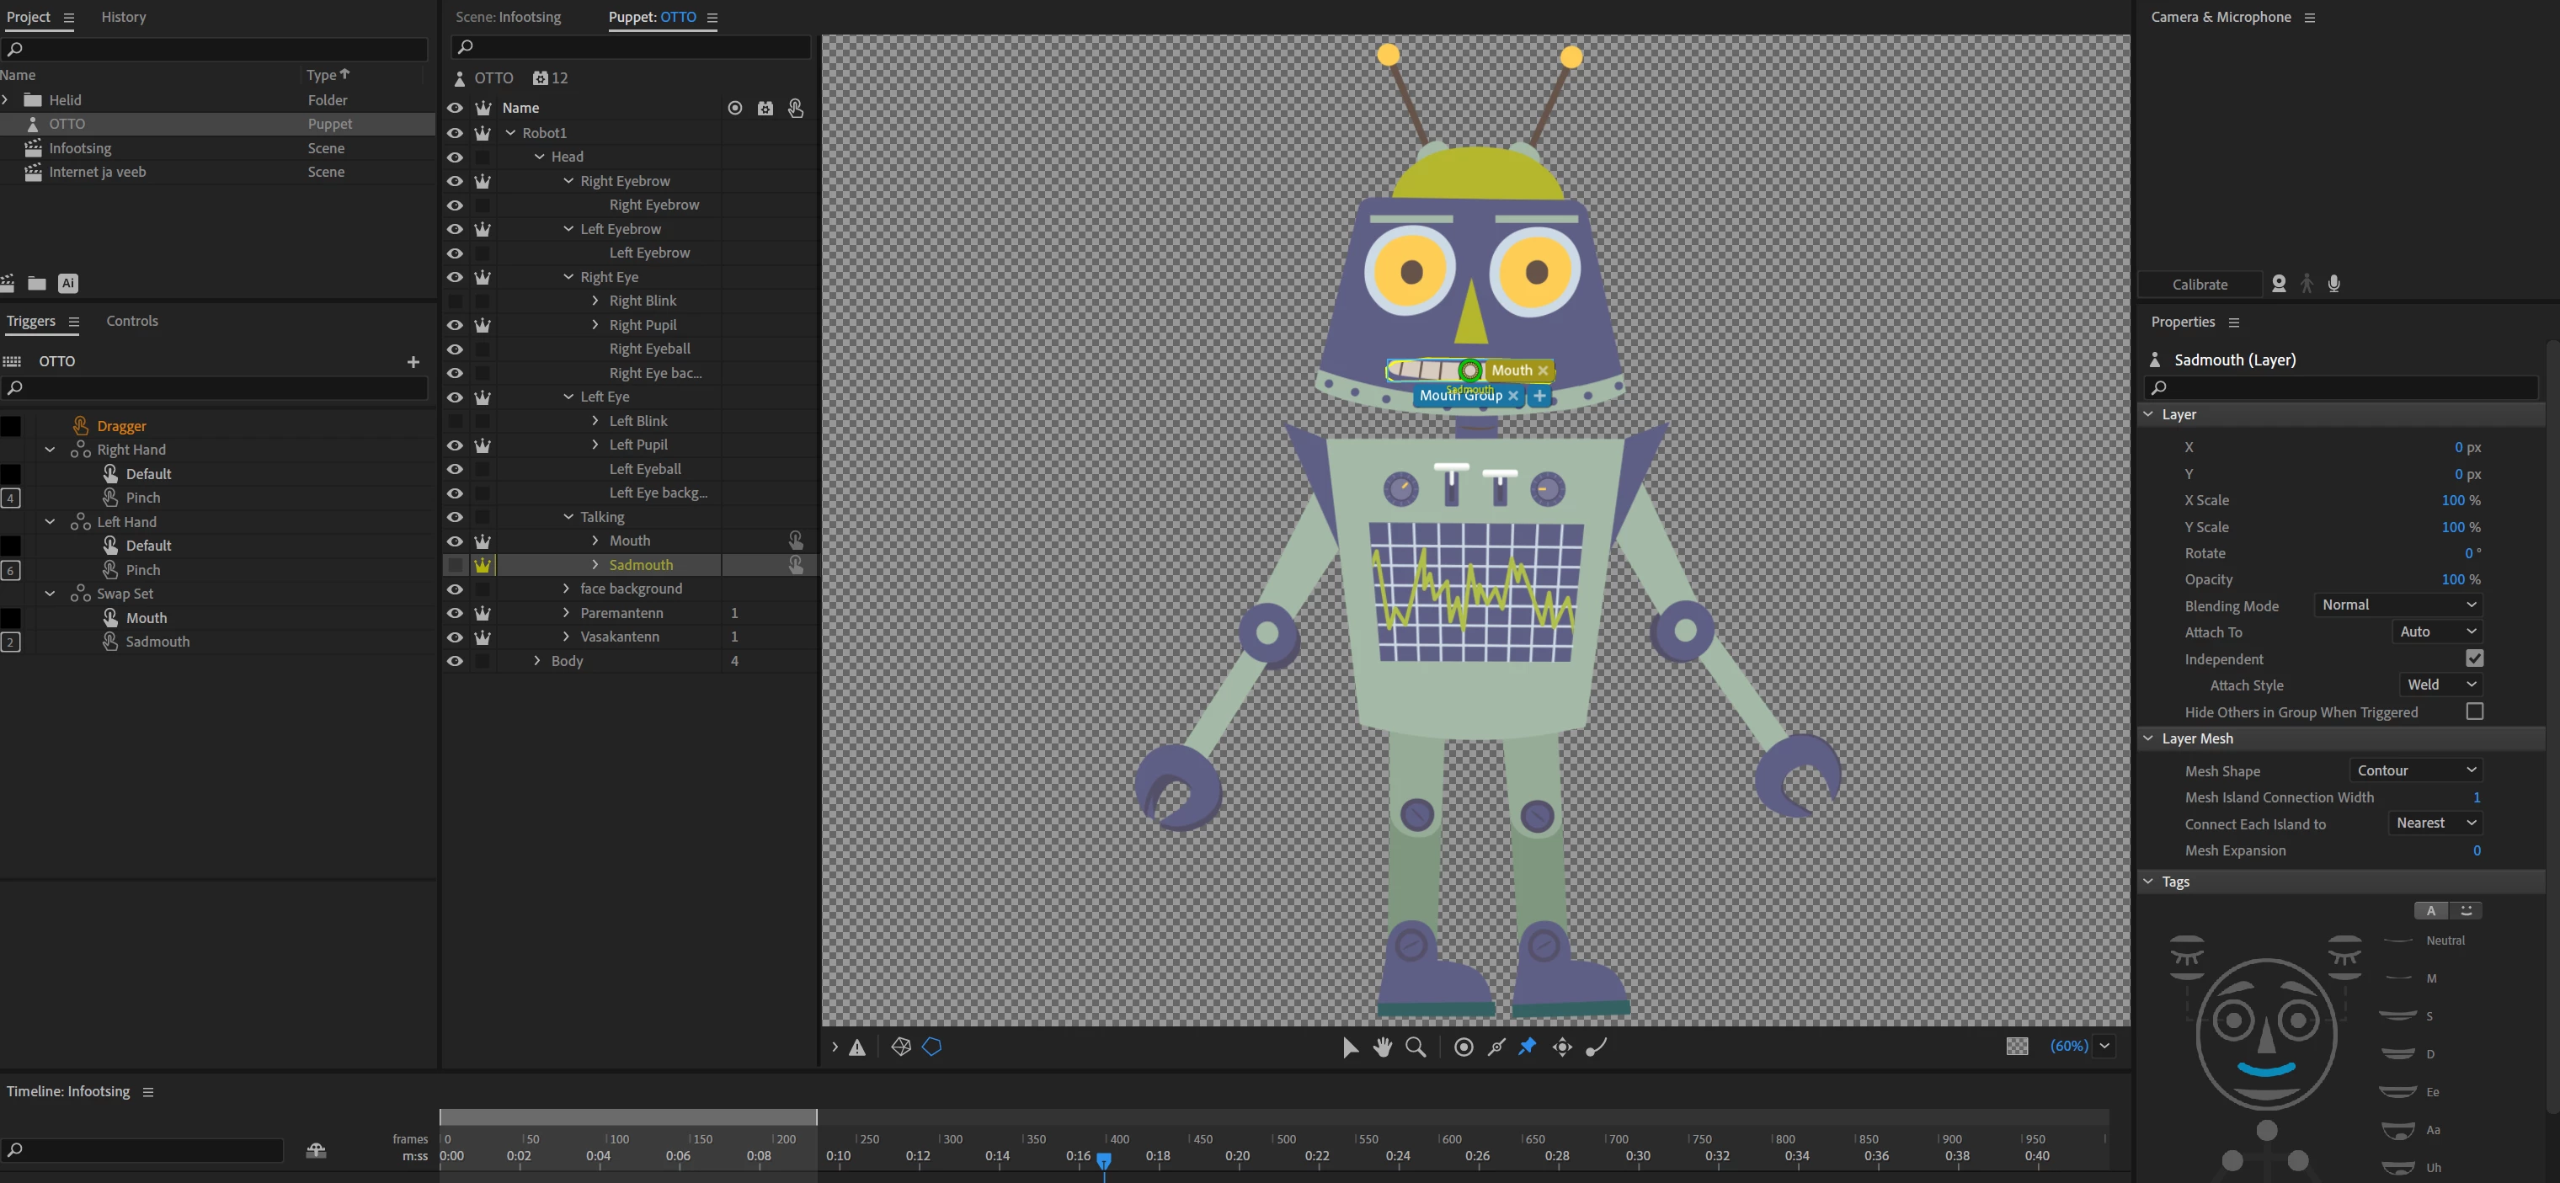Switch to the Controls tab
The image size is (2560, 1183).
pos(132,321)
